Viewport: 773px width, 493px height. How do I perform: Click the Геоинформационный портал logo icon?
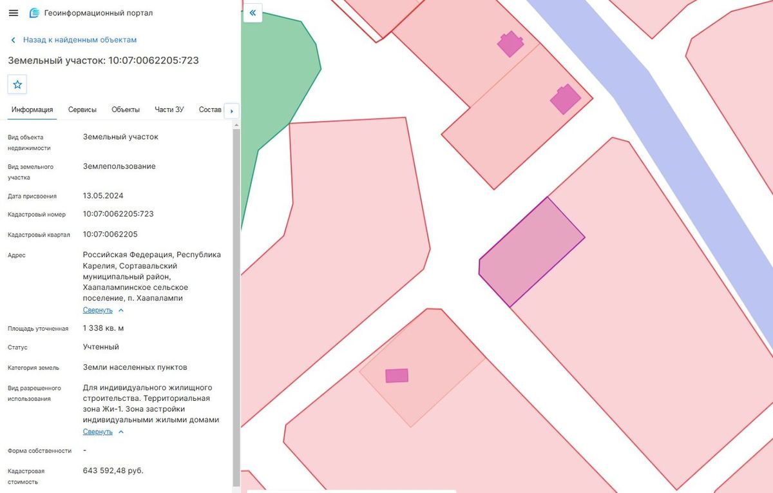pos(34,13)
